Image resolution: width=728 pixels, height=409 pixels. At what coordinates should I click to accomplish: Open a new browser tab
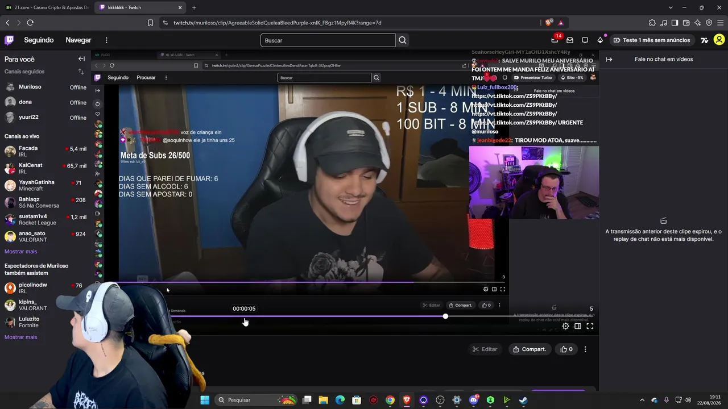click(x=194, y=7)
